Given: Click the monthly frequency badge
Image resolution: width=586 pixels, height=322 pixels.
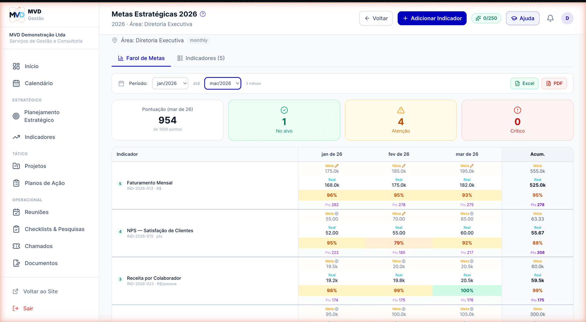Looking at the screenshot, I should [199, 40].
